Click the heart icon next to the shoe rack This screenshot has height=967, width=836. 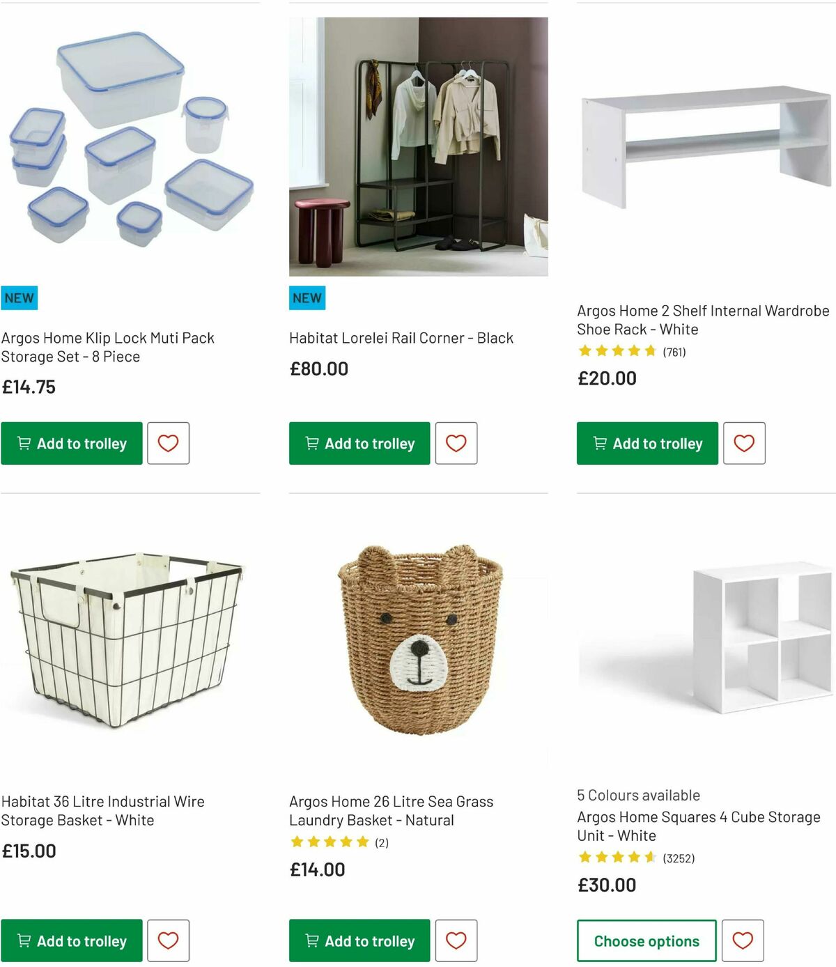tap(745, 443)
